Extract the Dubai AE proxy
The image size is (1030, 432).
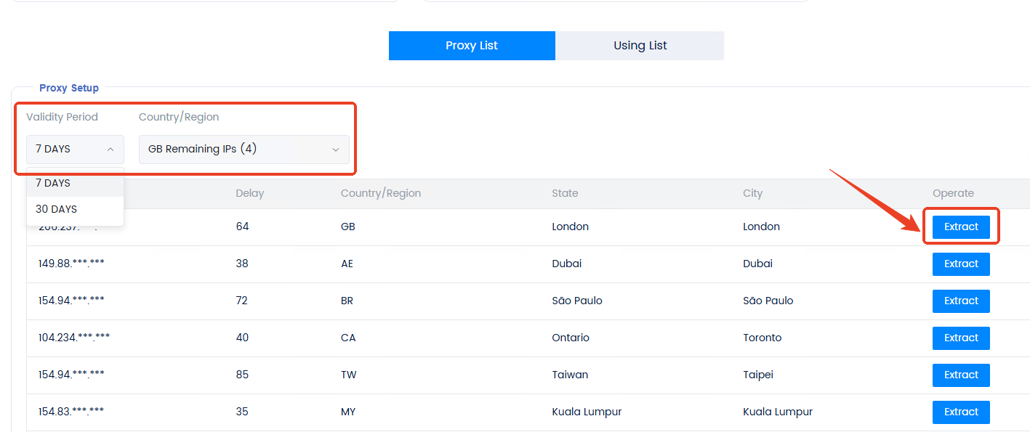click(x=961, y=264)
